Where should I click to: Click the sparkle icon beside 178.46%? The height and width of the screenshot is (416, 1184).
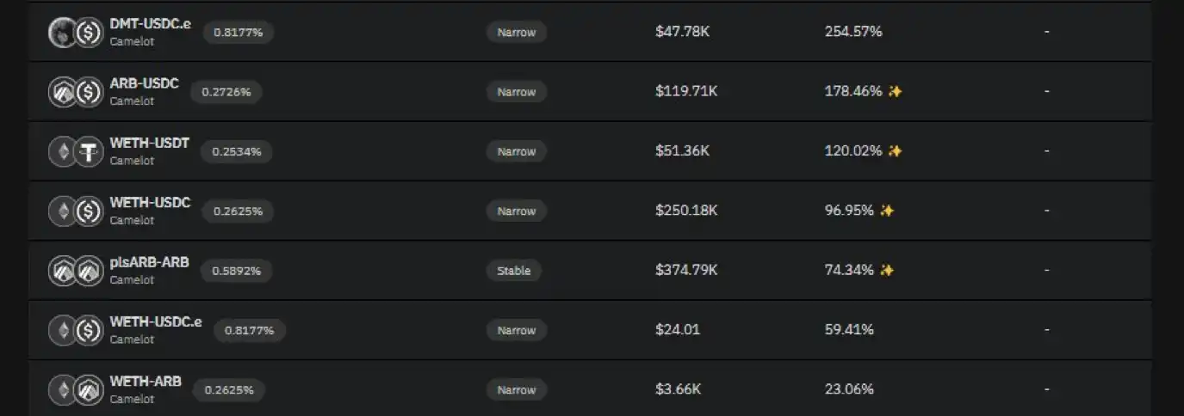895,91
